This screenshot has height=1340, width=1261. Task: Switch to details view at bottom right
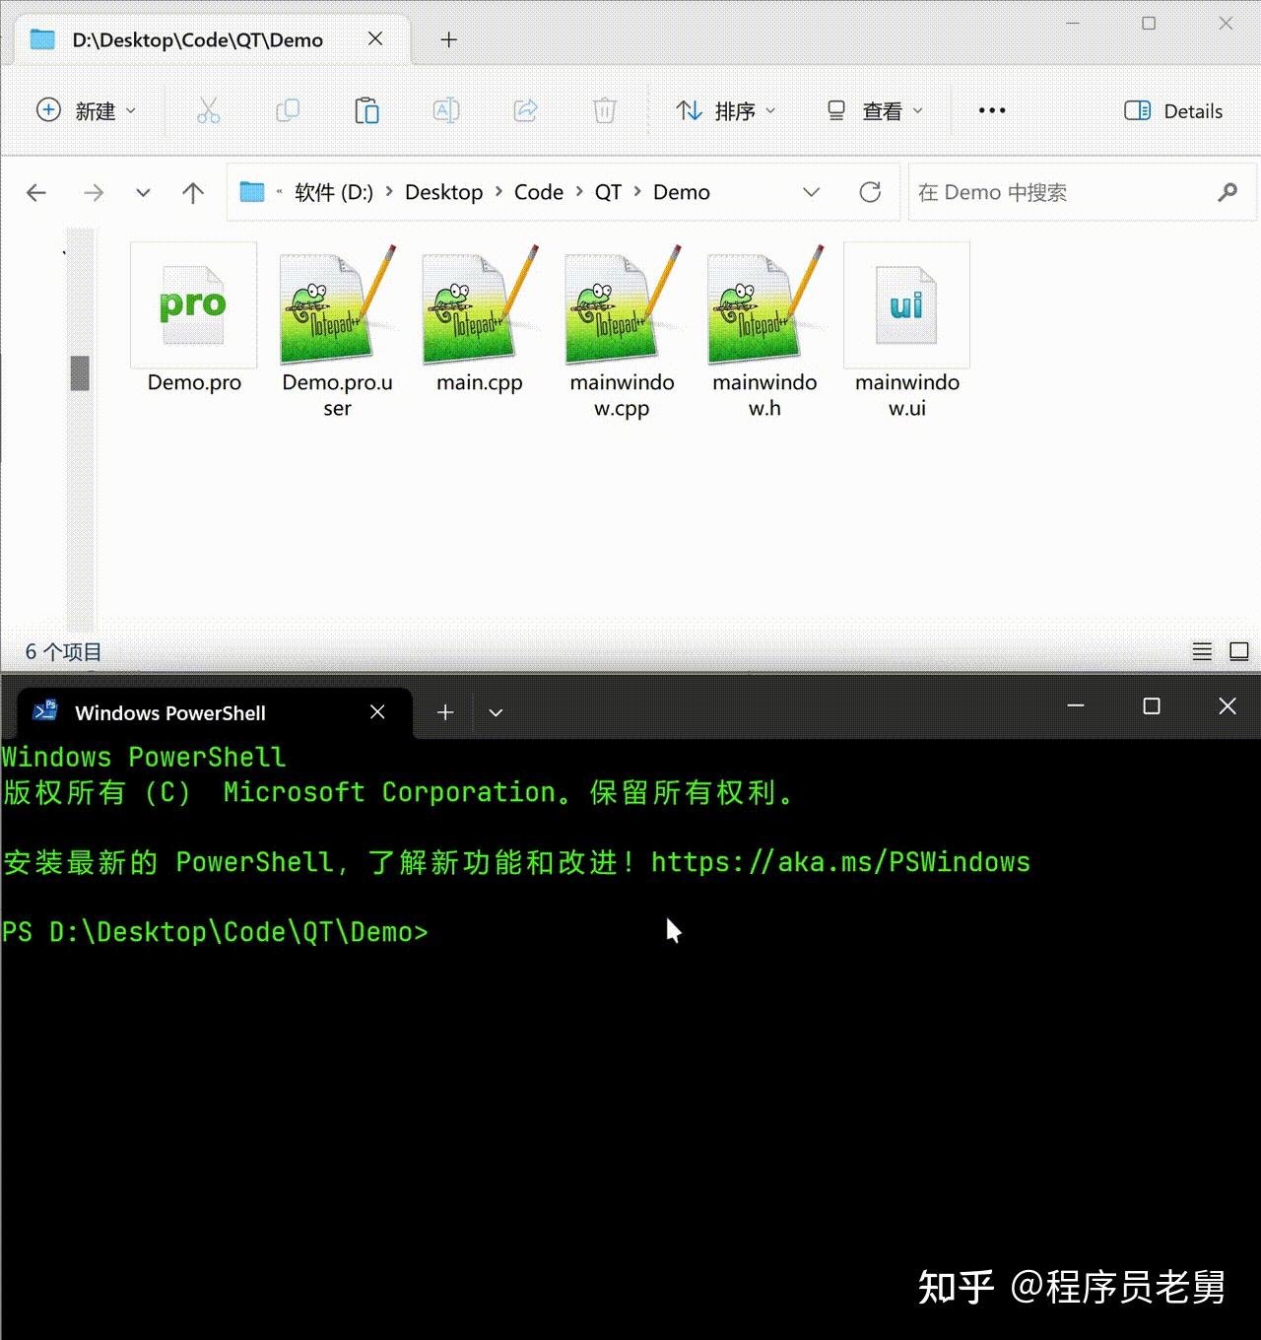[1202, 651]
